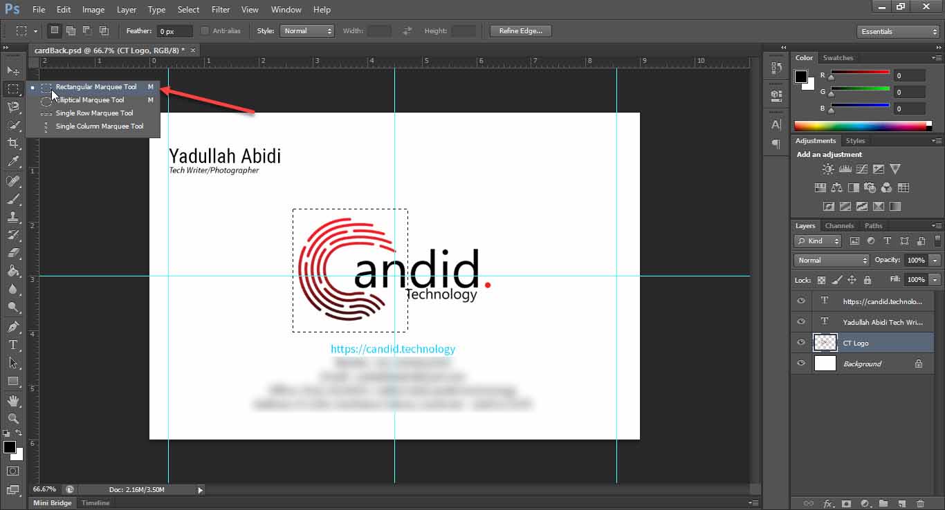Select the Pen tool

[x=13, y=326]
